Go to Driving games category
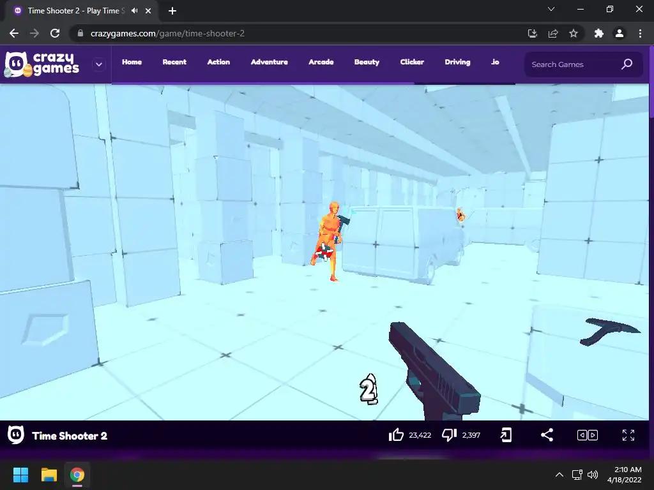Screen dimensions: 654x490 pos(457,62)
